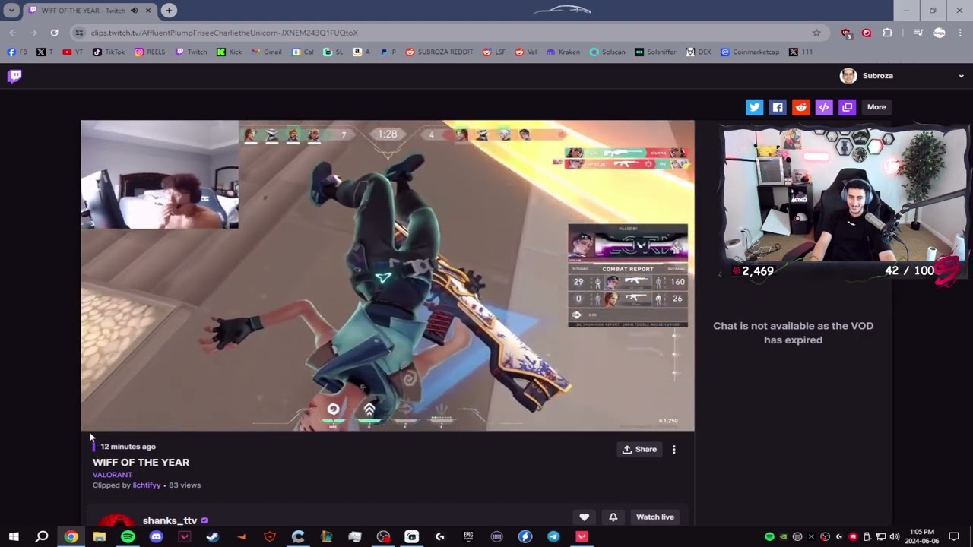Image resolution: width=973 pixels, height=547 pixels.
Task: Open a new browser tab
Action: tap(169, 11)
